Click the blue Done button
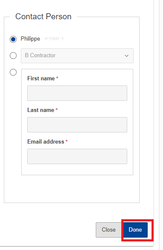163x250 pixels. tap(135, 230)
